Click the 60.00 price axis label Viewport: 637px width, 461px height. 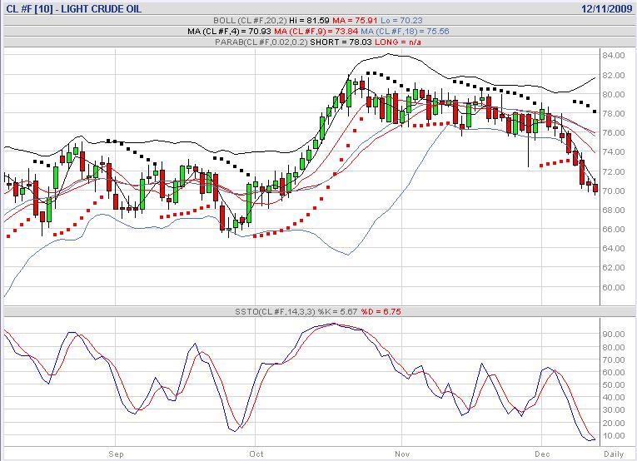(x=614, y=287)
